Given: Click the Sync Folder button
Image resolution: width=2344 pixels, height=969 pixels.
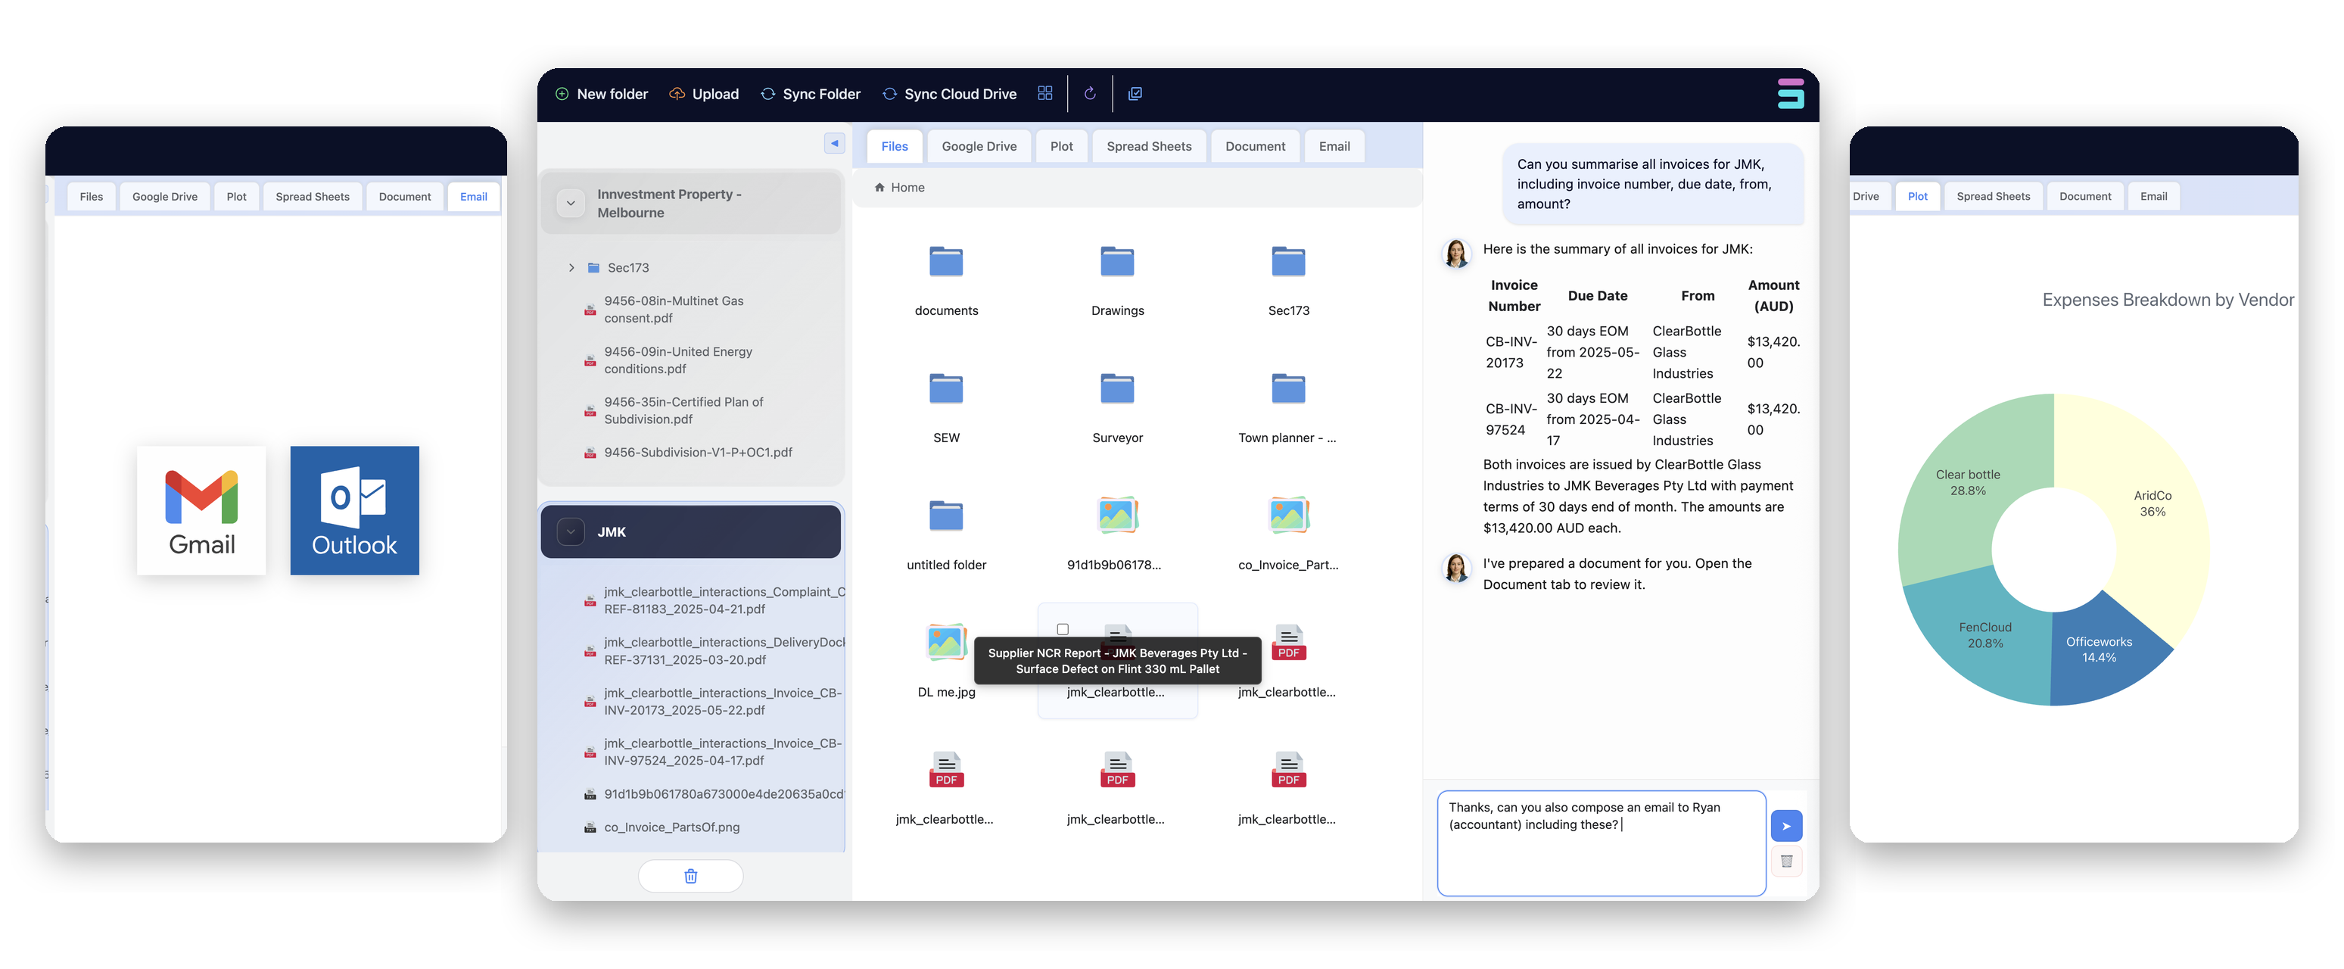Looking at the screenshot, I should [810, 93].
